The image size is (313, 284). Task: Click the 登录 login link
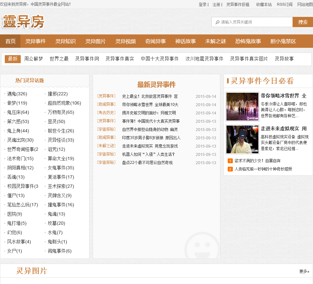tap(202, 4)
